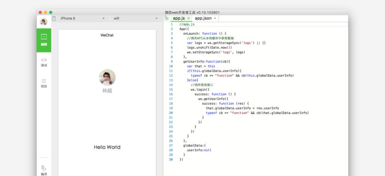Screen dimensions: 385x176
Task: Open the 项目 (Project) section
Action: (44, 83)
